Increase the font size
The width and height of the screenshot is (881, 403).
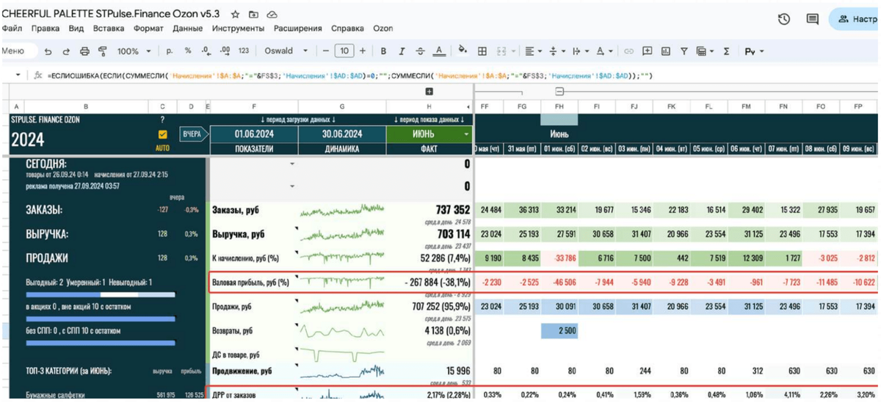point(363,51)
